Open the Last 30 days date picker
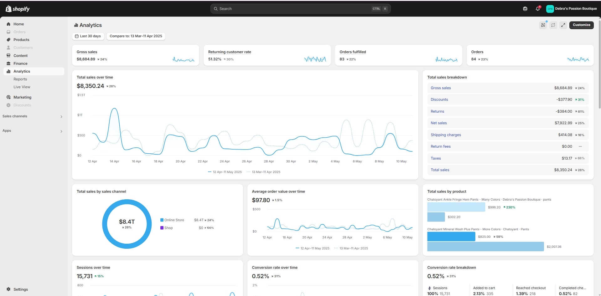Viewport: 601px width, 296px height. [x=88, y=36]
